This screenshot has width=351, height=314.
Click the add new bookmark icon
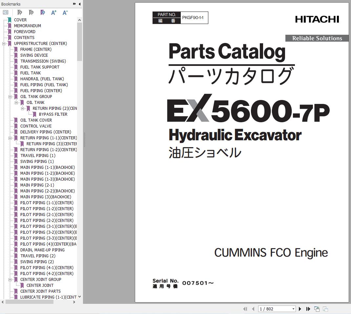point(31,12)
